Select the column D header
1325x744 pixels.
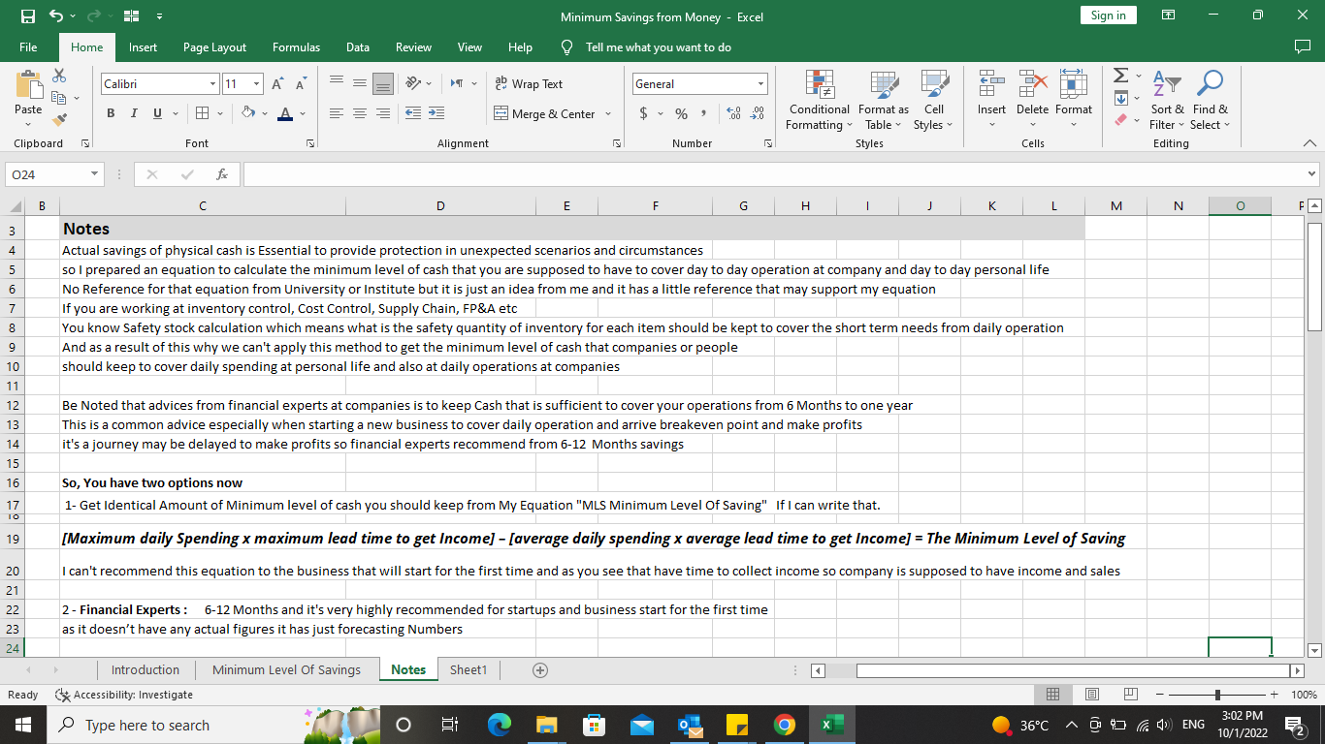[x=440, y=205]
